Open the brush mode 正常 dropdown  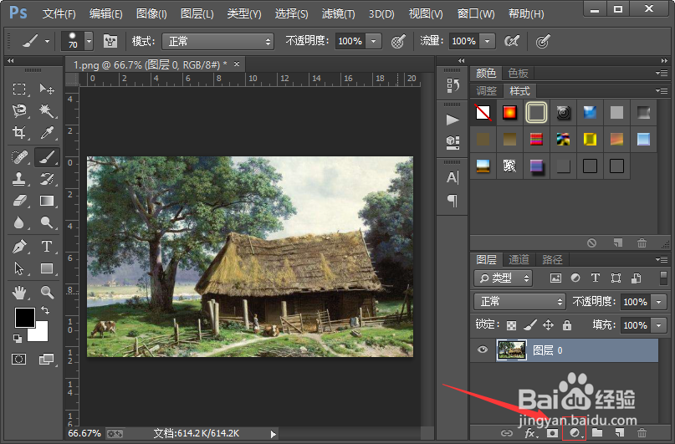click(217, 41)
